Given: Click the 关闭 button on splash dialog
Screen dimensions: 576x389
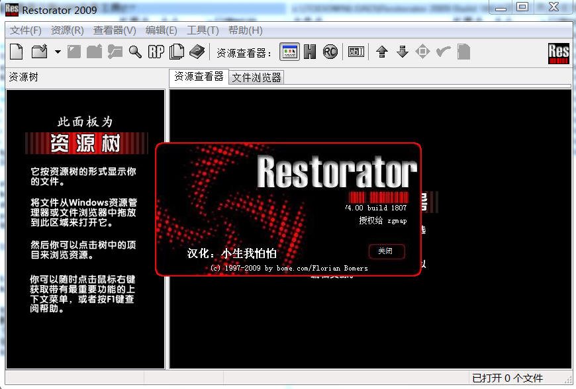Looking at the screenshot, I should pos(387,251).
